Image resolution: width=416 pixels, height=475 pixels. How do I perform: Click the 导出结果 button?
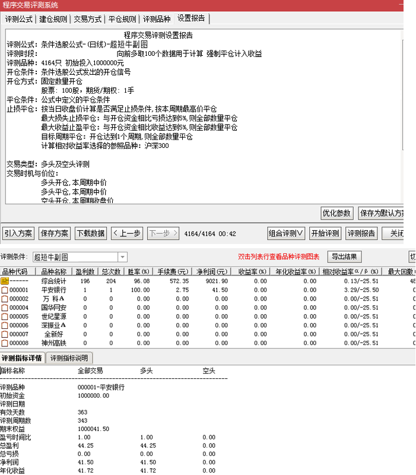click(345, 257)
